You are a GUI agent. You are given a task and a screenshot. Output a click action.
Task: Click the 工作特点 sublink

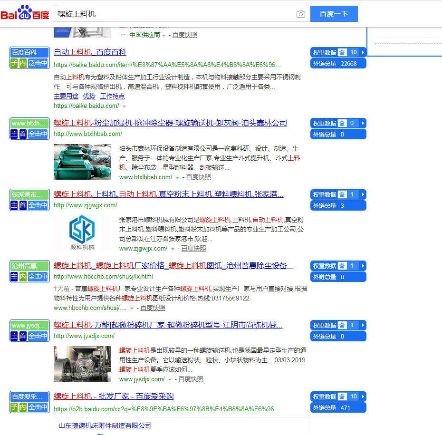pos(112,96)
